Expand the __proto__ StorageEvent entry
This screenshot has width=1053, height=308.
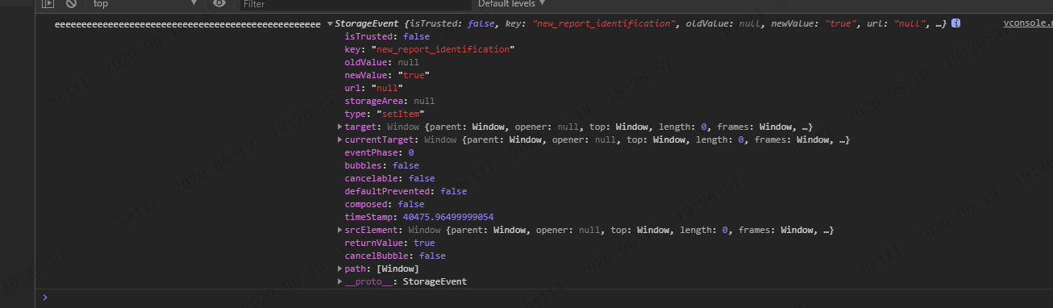coord(339,282)
